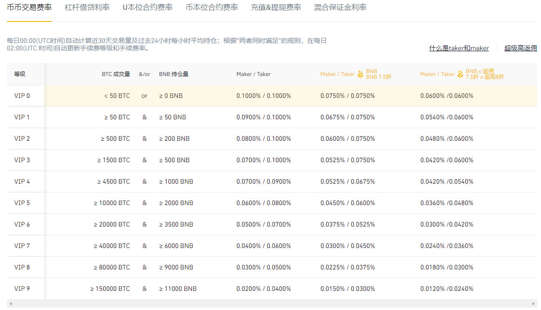Open the U本位合约费率 tab
The image size is (541, 310).
pyautogui.click(x=147, y=7)
